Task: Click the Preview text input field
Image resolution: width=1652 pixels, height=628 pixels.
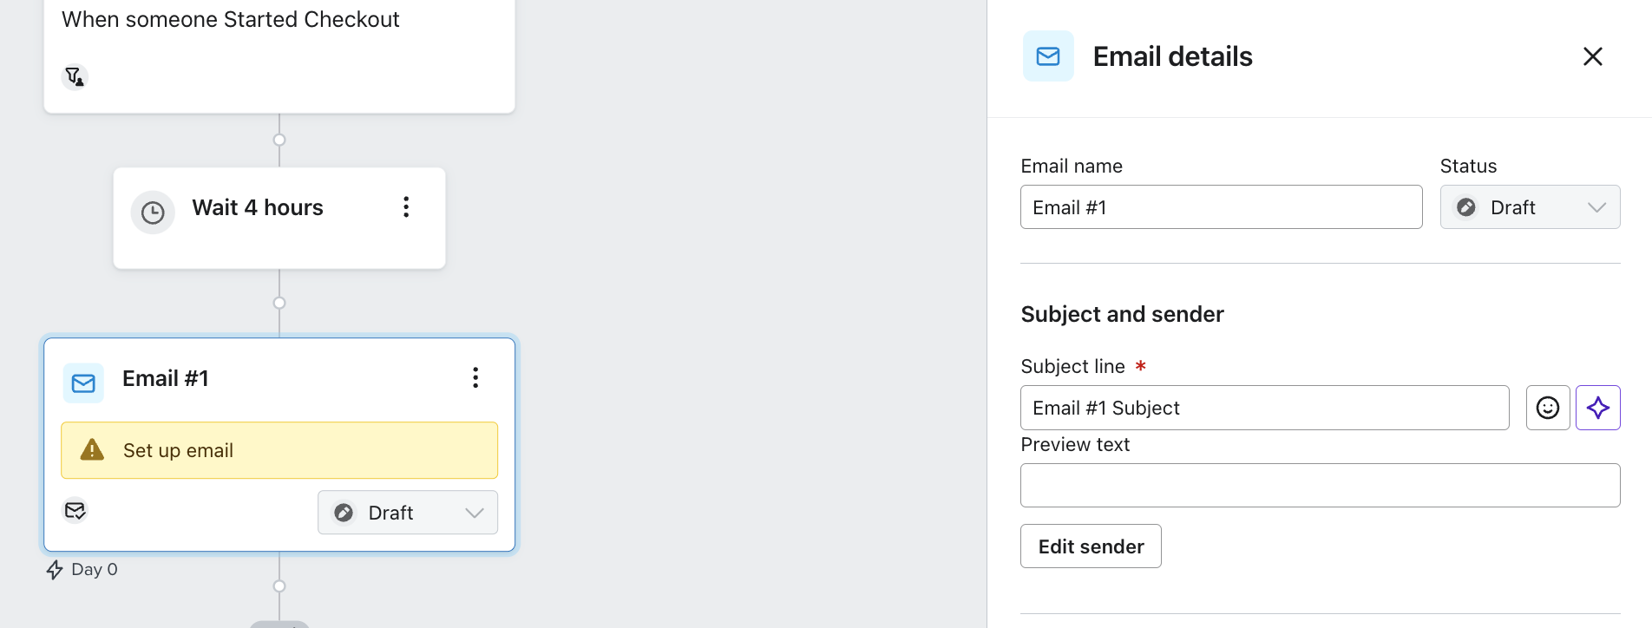Action: [1320, 486]
